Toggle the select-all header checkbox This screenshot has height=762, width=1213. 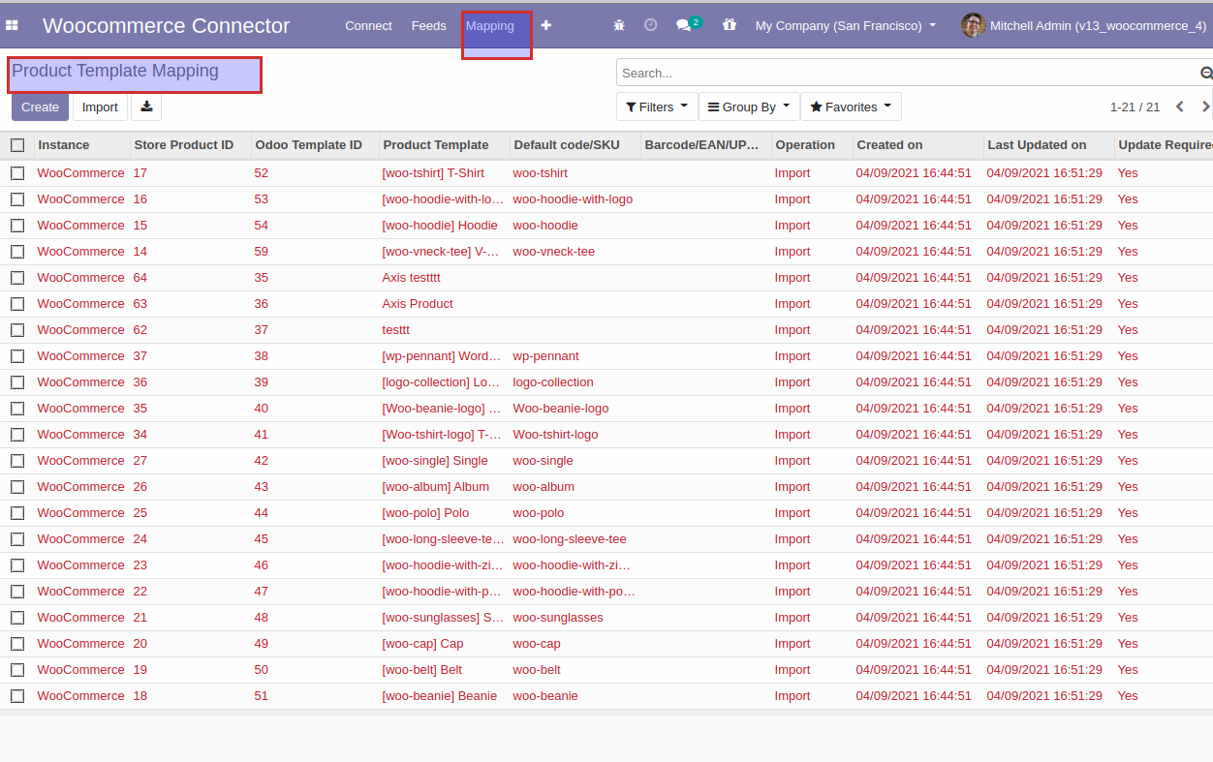point(17,145)
